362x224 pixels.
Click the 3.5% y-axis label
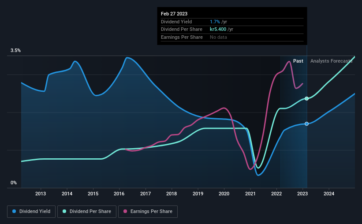15,50
